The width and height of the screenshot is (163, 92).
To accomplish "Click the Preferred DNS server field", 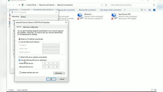I will tap(51, 63).
